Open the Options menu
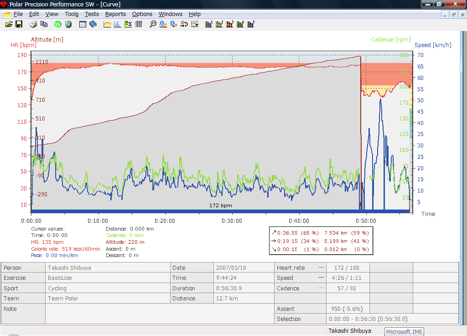The width and height of the screenshot is (467, 336). click(142, 14)
